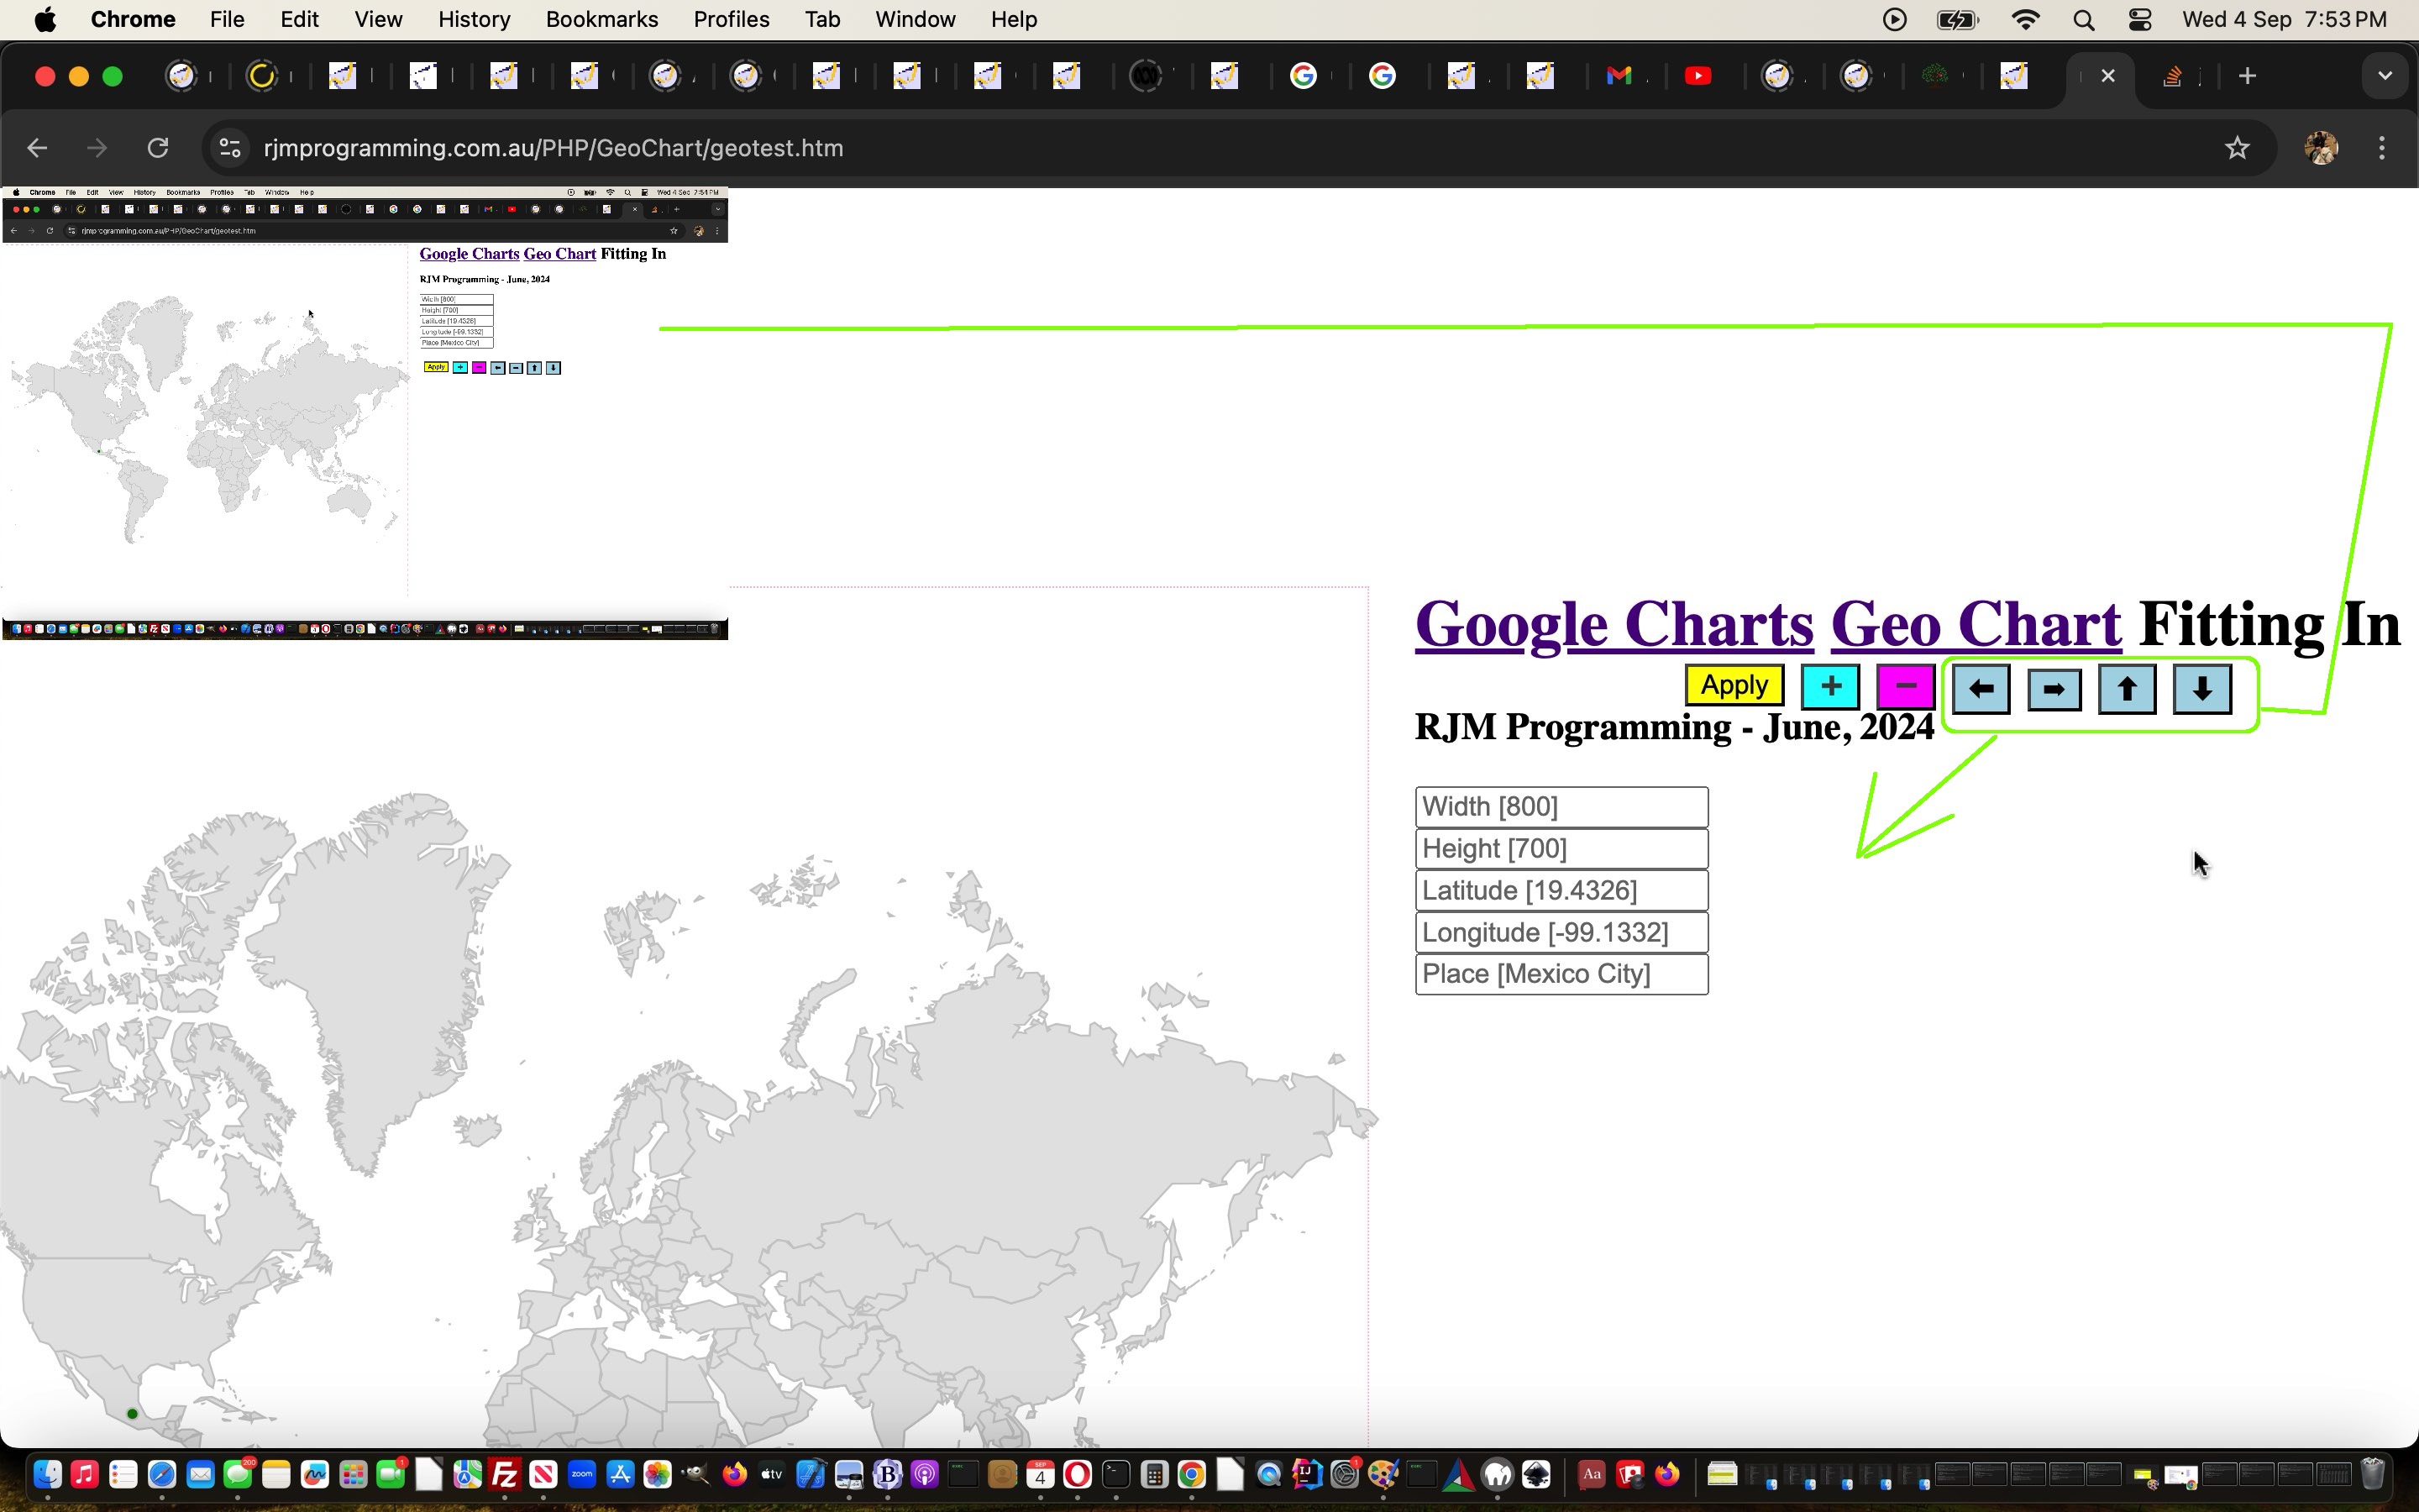Image resolution: width=2419 pixels, height=1512 pixels.
Task: Open the Edit menu
Action: [x=299, y=19]
